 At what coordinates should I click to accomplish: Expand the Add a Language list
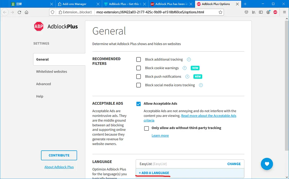click(x=154, y=173)
